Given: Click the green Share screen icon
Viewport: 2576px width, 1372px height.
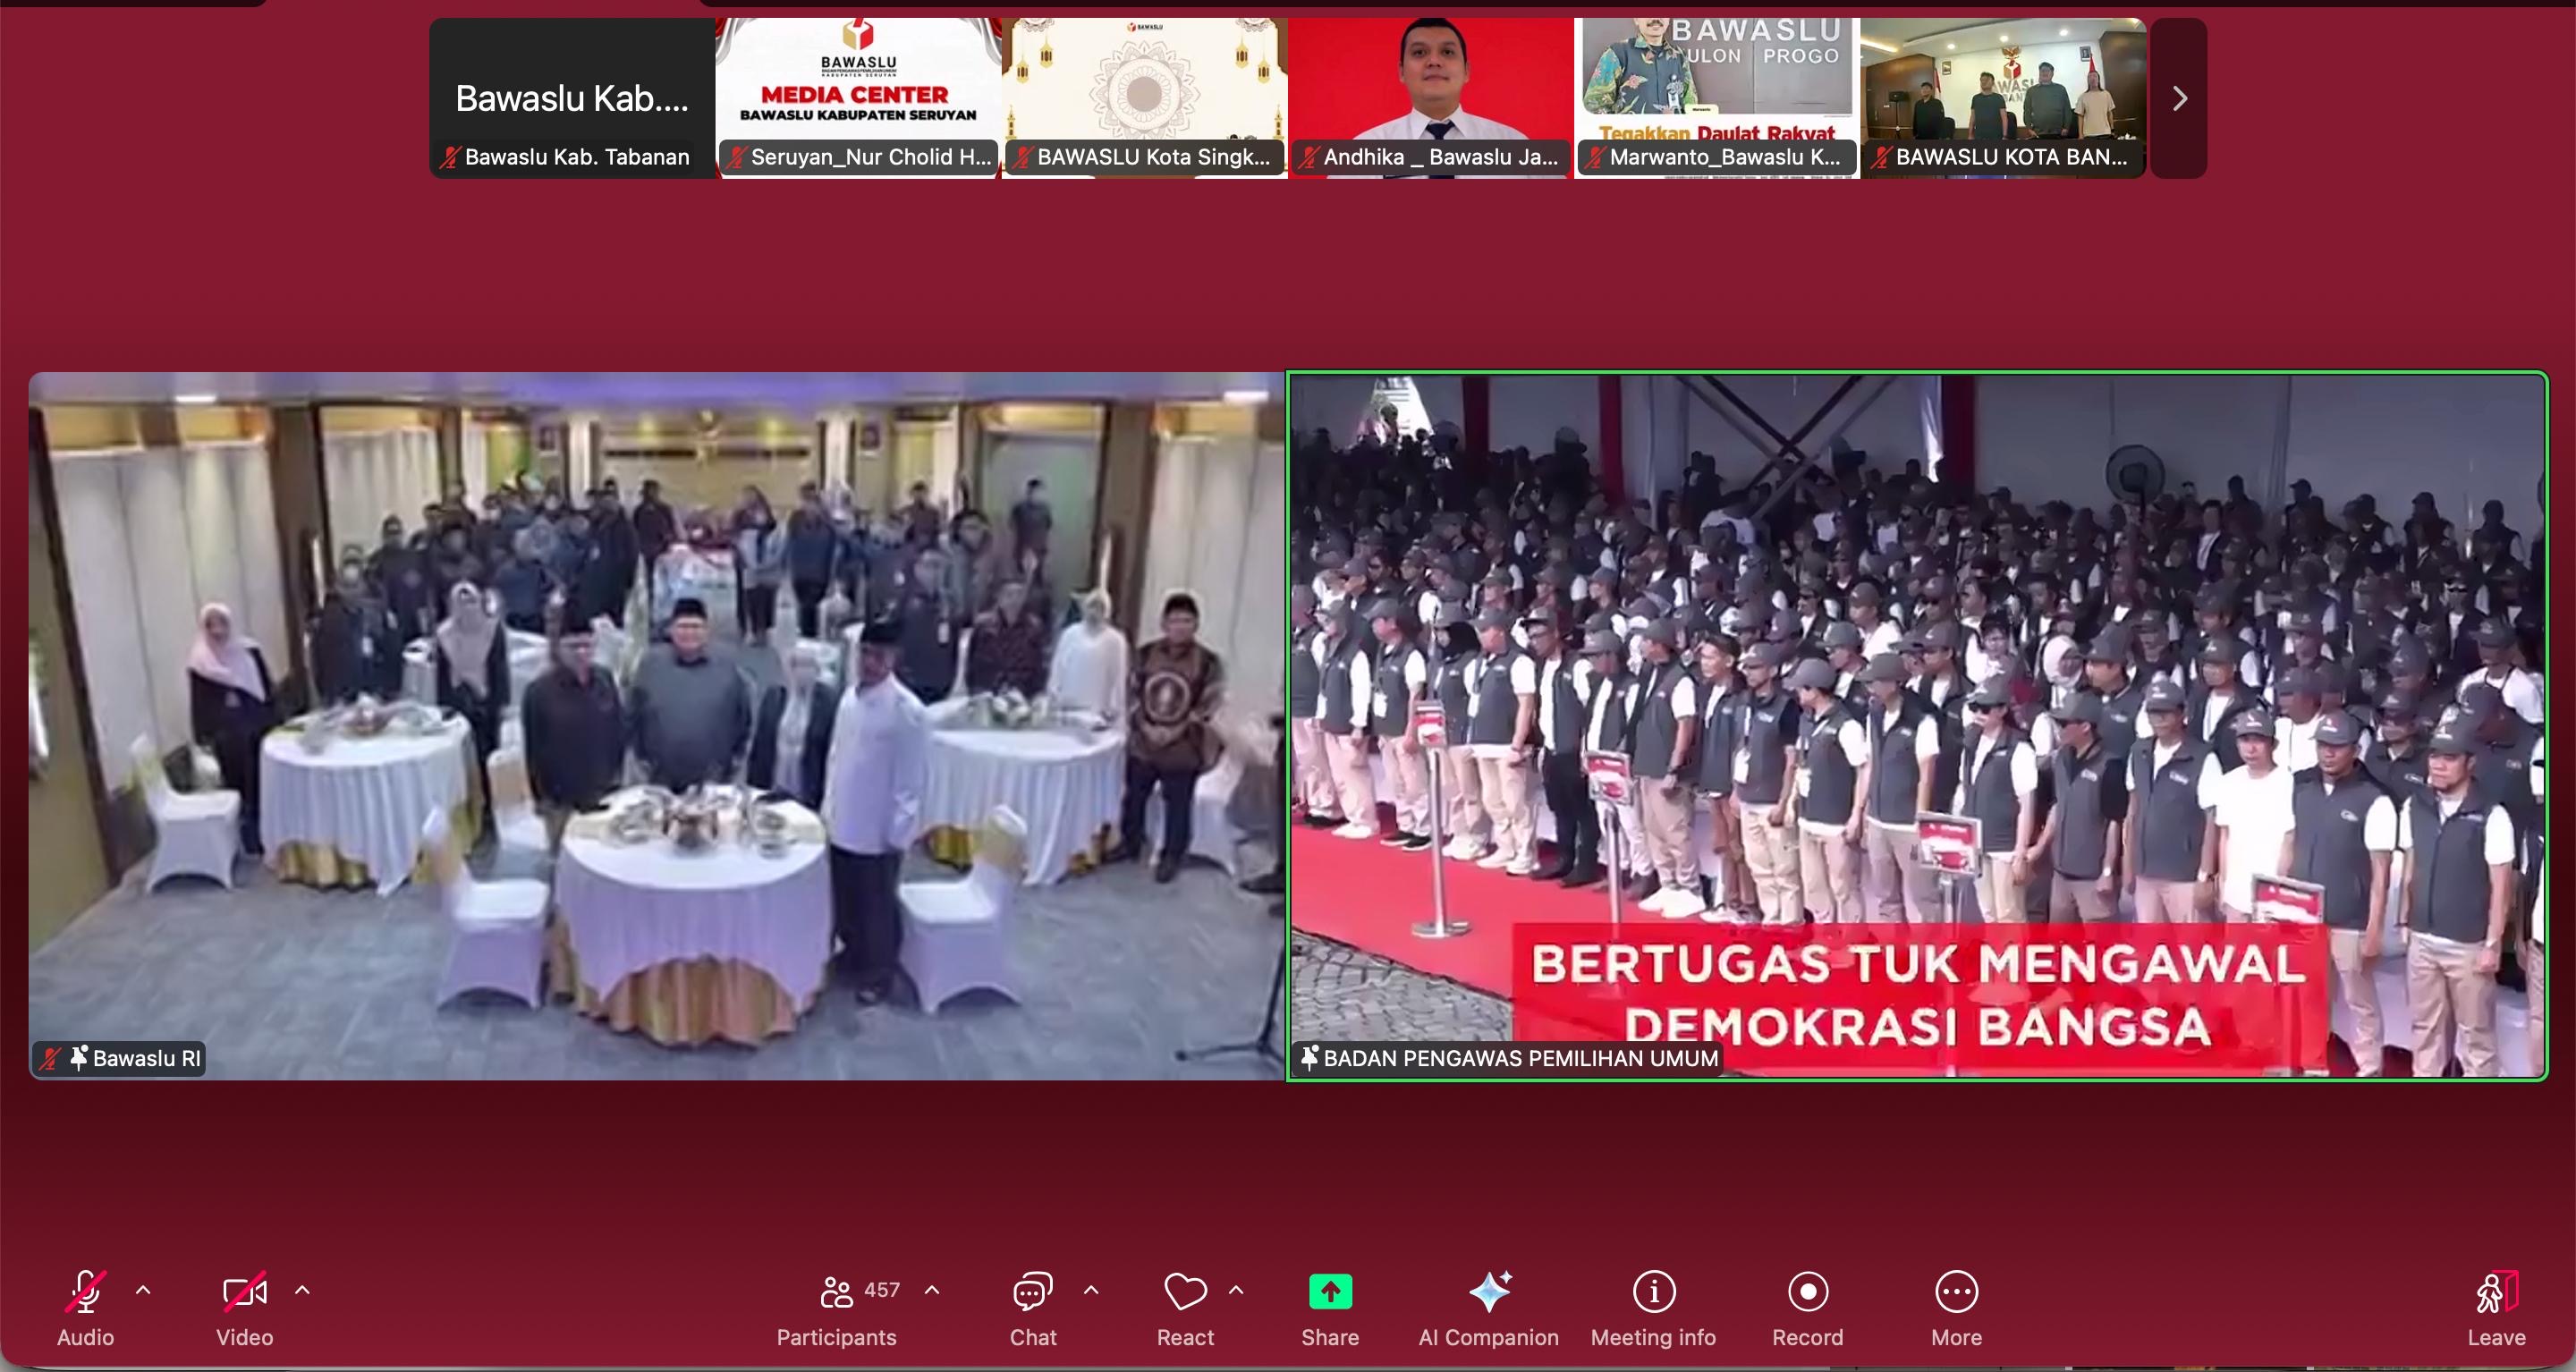Looking at the screenshot, I should 1330,1292.
